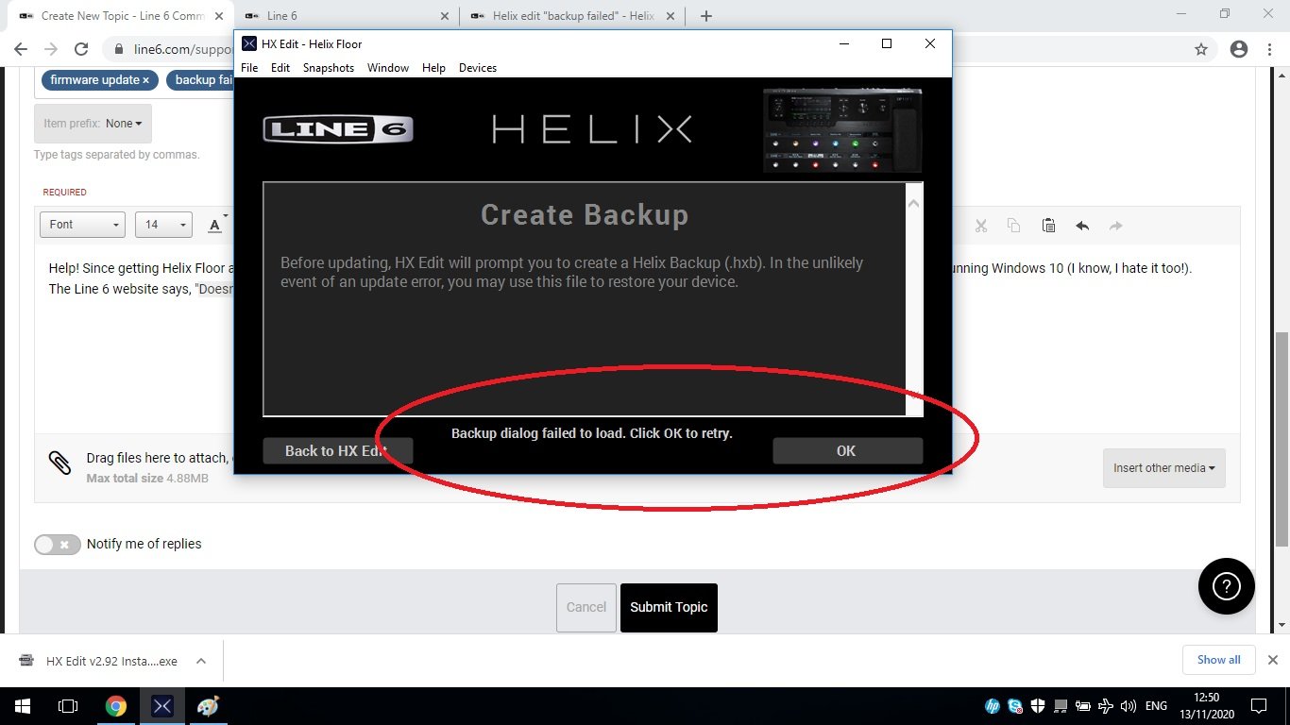Click the Submit Topic button

tap(669, 607)
